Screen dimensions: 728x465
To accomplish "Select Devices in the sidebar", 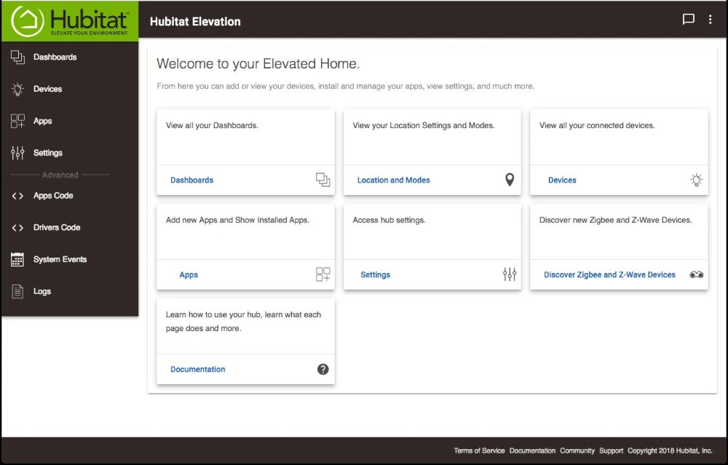I will 47,90.
